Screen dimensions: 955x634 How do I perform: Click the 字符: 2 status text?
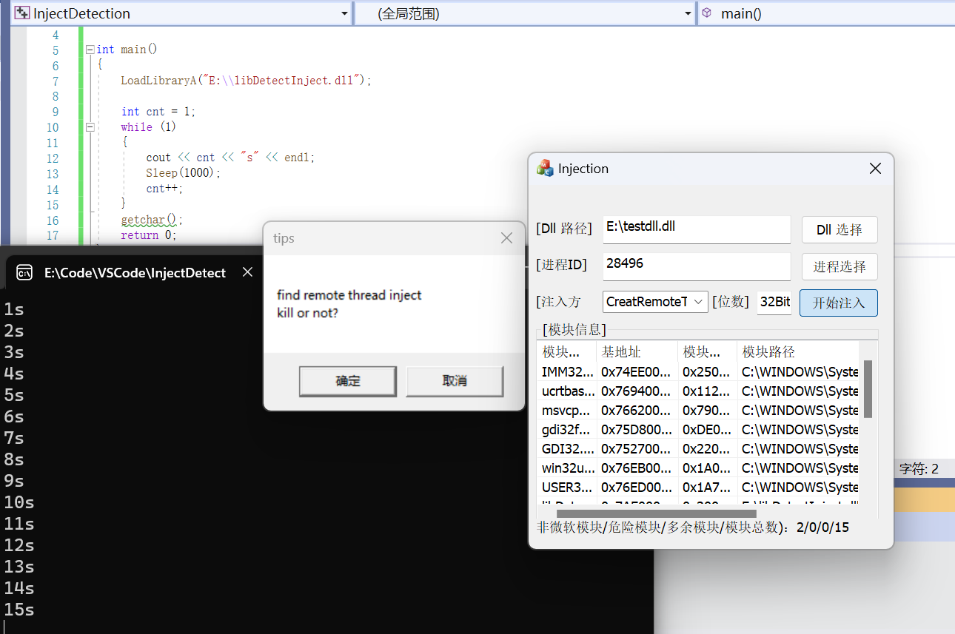point(919,468)
